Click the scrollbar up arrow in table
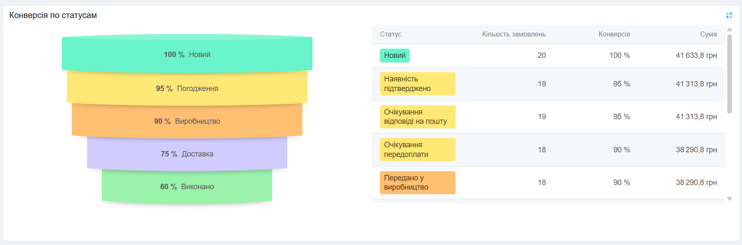The image size is (742, 245). 729,29
